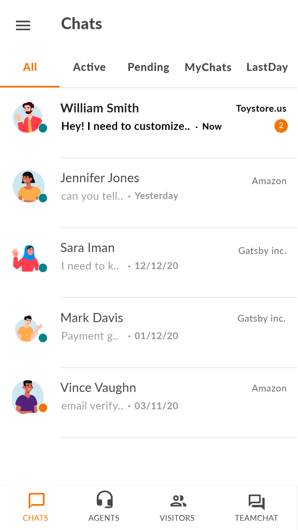Switch to TeamChat via its chat bubbles icon
The image size is (298, 530).
[256, 501]
